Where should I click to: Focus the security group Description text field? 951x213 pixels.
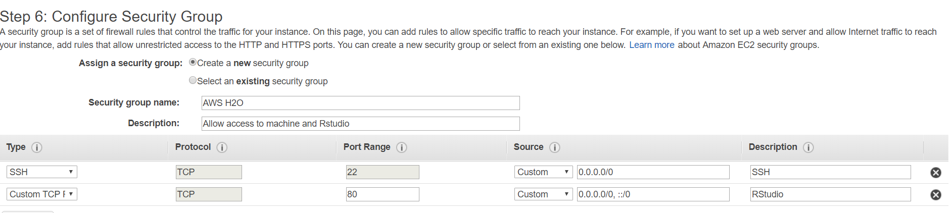tap(360, 124)
